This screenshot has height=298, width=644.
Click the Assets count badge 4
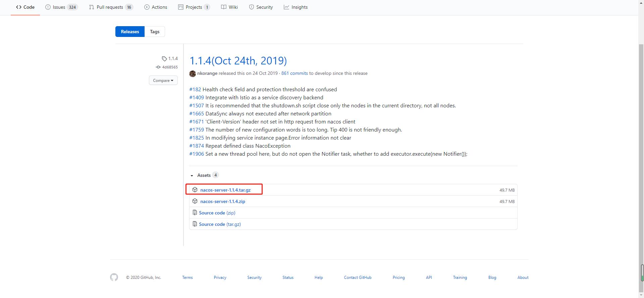pos(216,175)
